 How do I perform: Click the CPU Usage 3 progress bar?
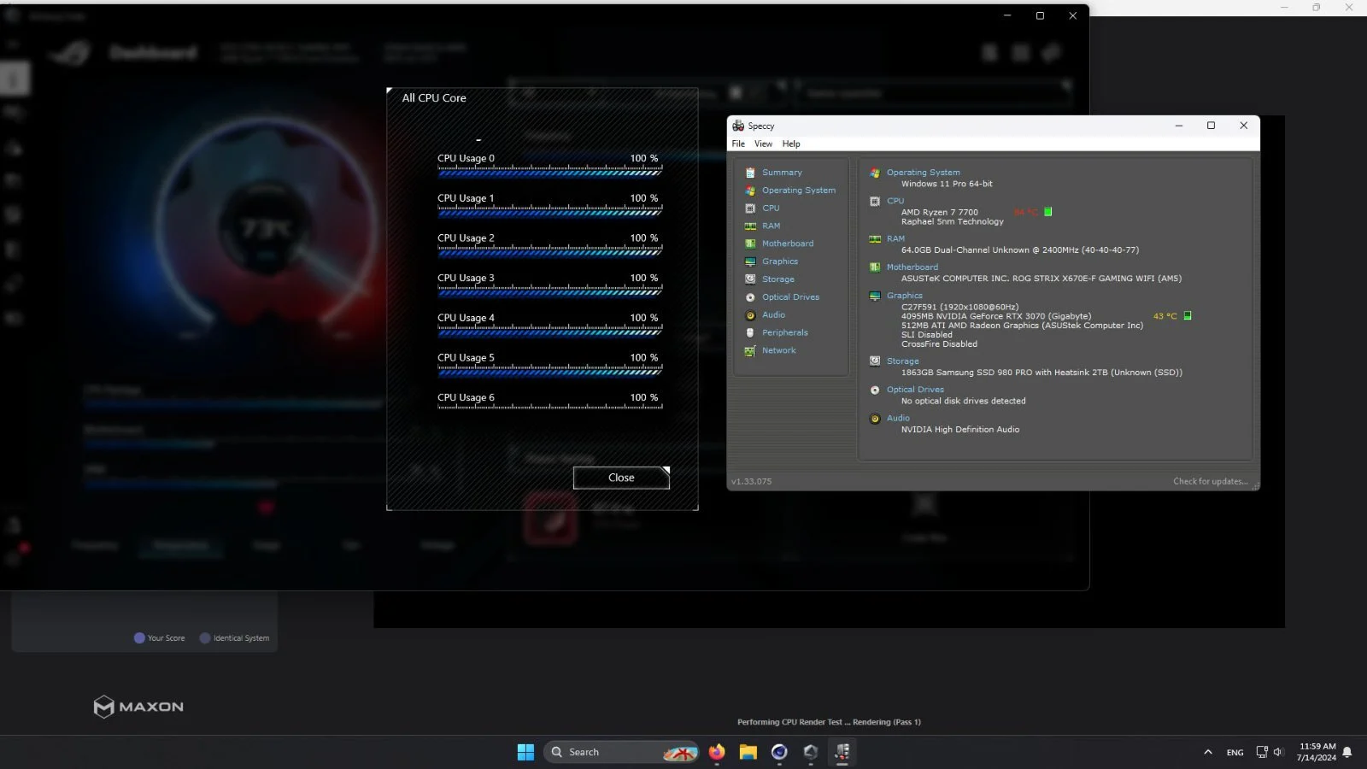pyautogui.click(x=550, y=292)
